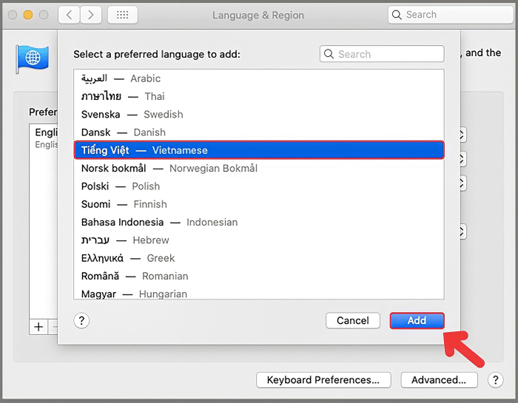This screenshot has height=403, width=518.
Task: Click the help button beside Advanced
Action: tap(496, 380)
